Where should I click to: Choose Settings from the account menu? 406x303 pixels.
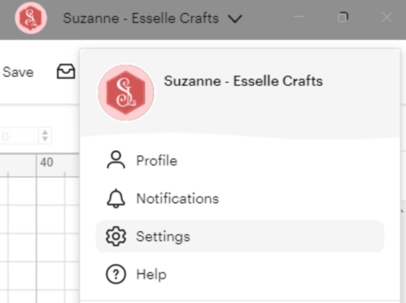pyautogui.click(x=163, y=236)
